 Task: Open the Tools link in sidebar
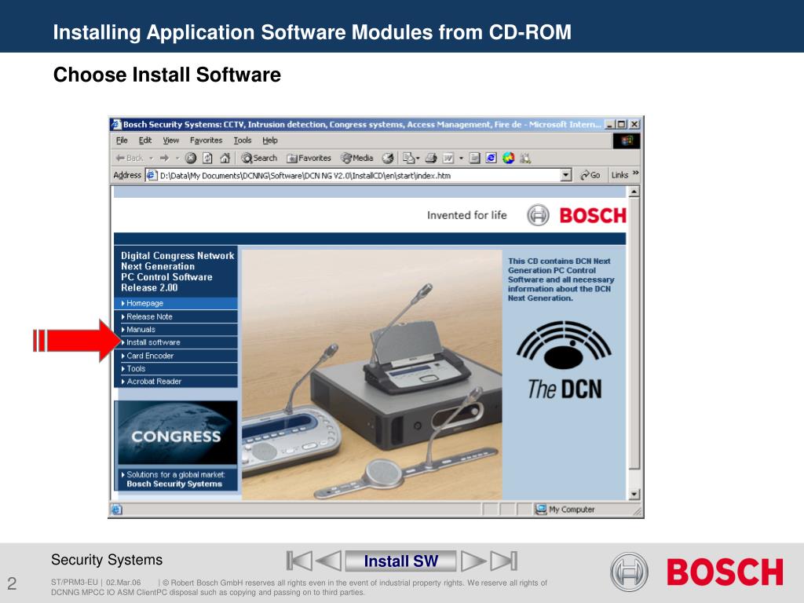[176, 368]
